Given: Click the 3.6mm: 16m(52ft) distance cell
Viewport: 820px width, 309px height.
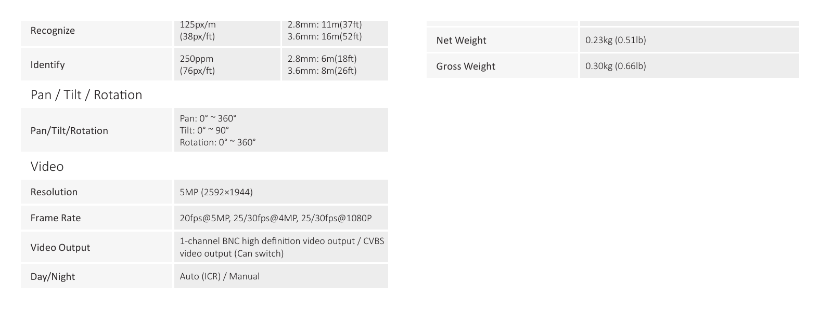Looking at the screenshot, I should (x=325, y=36).
